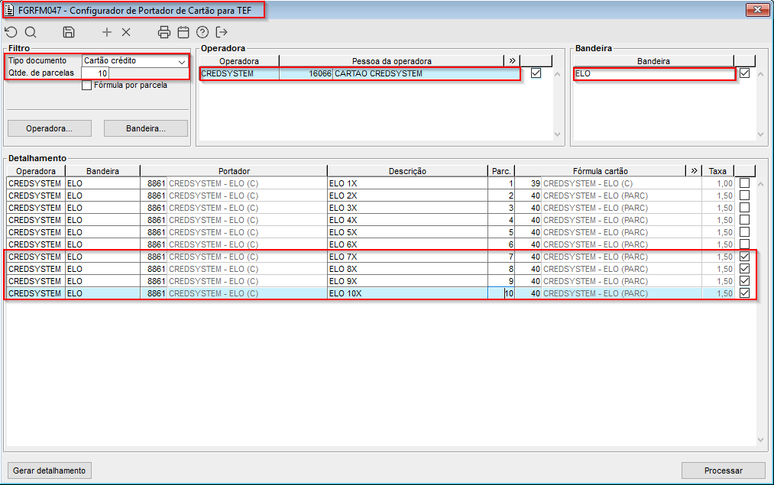The image size is (774, 485).
Task: Click the Processar button
Action: click(x=723, y=470)
